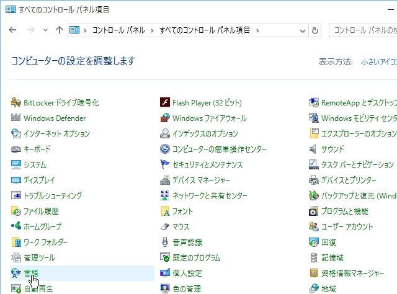
Task: Open the 色の管理 icon
Action: point(165,288)
